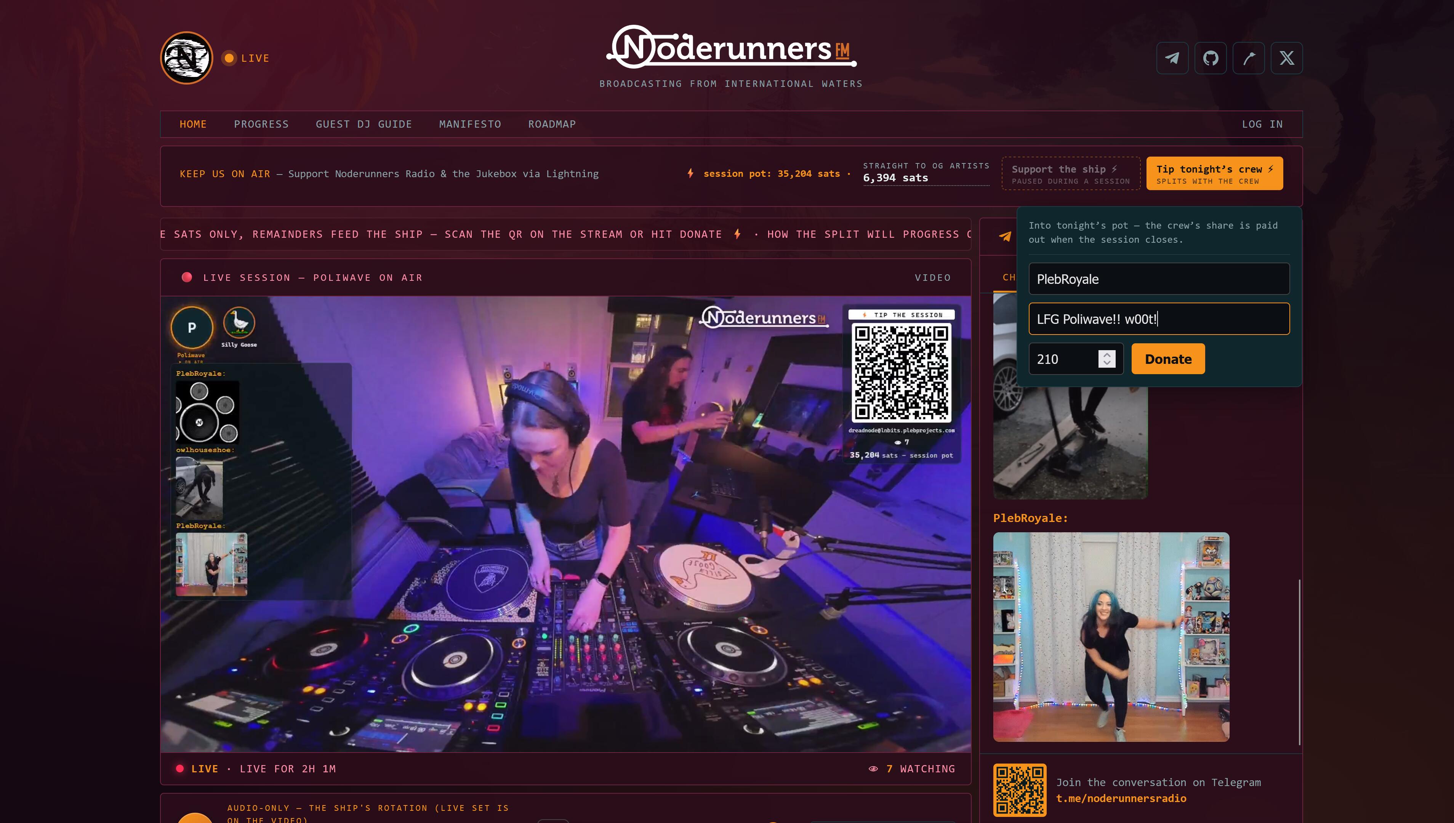
Task: Click the VIDEO label on live session
Action: point(933,277)
